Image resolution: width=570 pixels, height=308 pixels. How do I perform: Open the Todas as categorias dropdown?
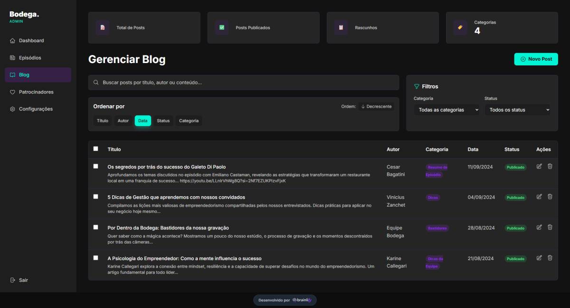tap(446, 110)
